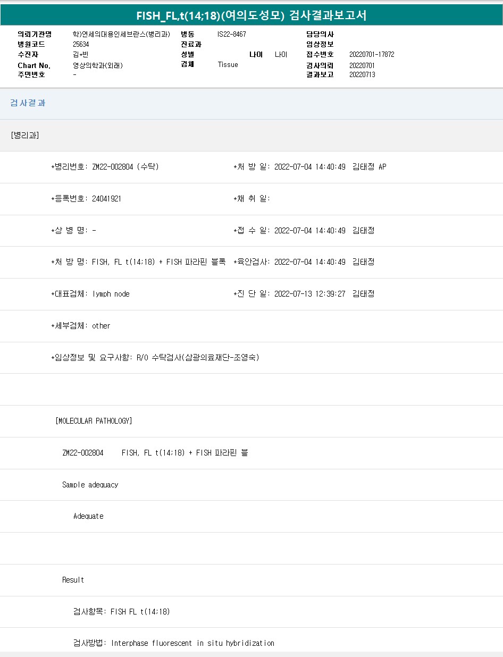Click the Result heading
This screenshot has width=503, height=657.
pyautogui.click(x=73, y=580)
